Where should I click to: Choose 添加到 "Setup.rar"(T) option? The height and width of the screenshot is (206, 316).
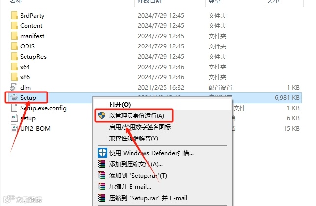pyautogui.click(x=138, y=176)
